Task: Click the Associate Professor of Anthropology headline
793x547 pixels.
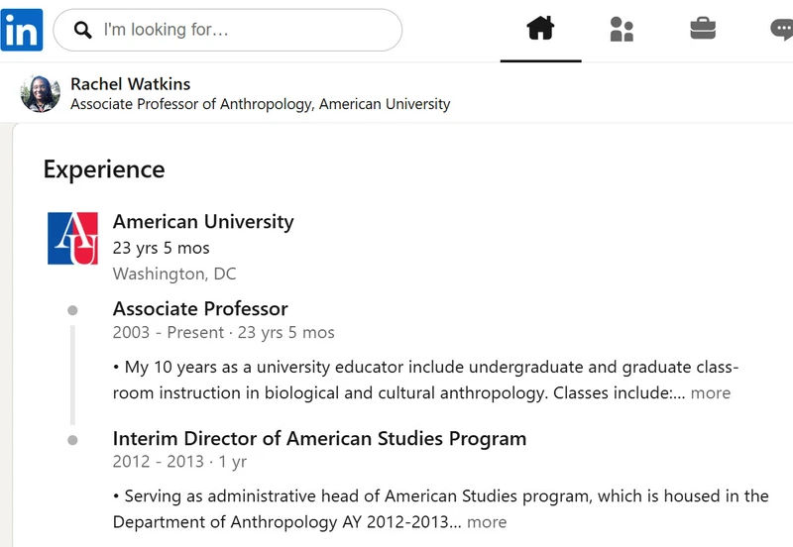Action: tap(261, 104)
